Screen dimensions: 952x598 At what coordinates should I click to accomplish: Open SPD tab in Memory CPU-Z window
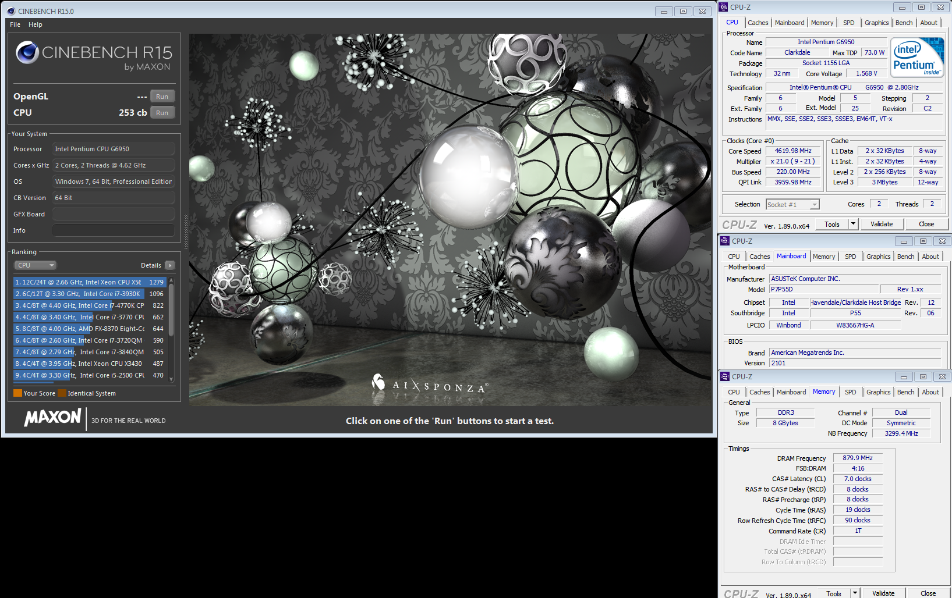pyautogui.click(x=851, y=392)
